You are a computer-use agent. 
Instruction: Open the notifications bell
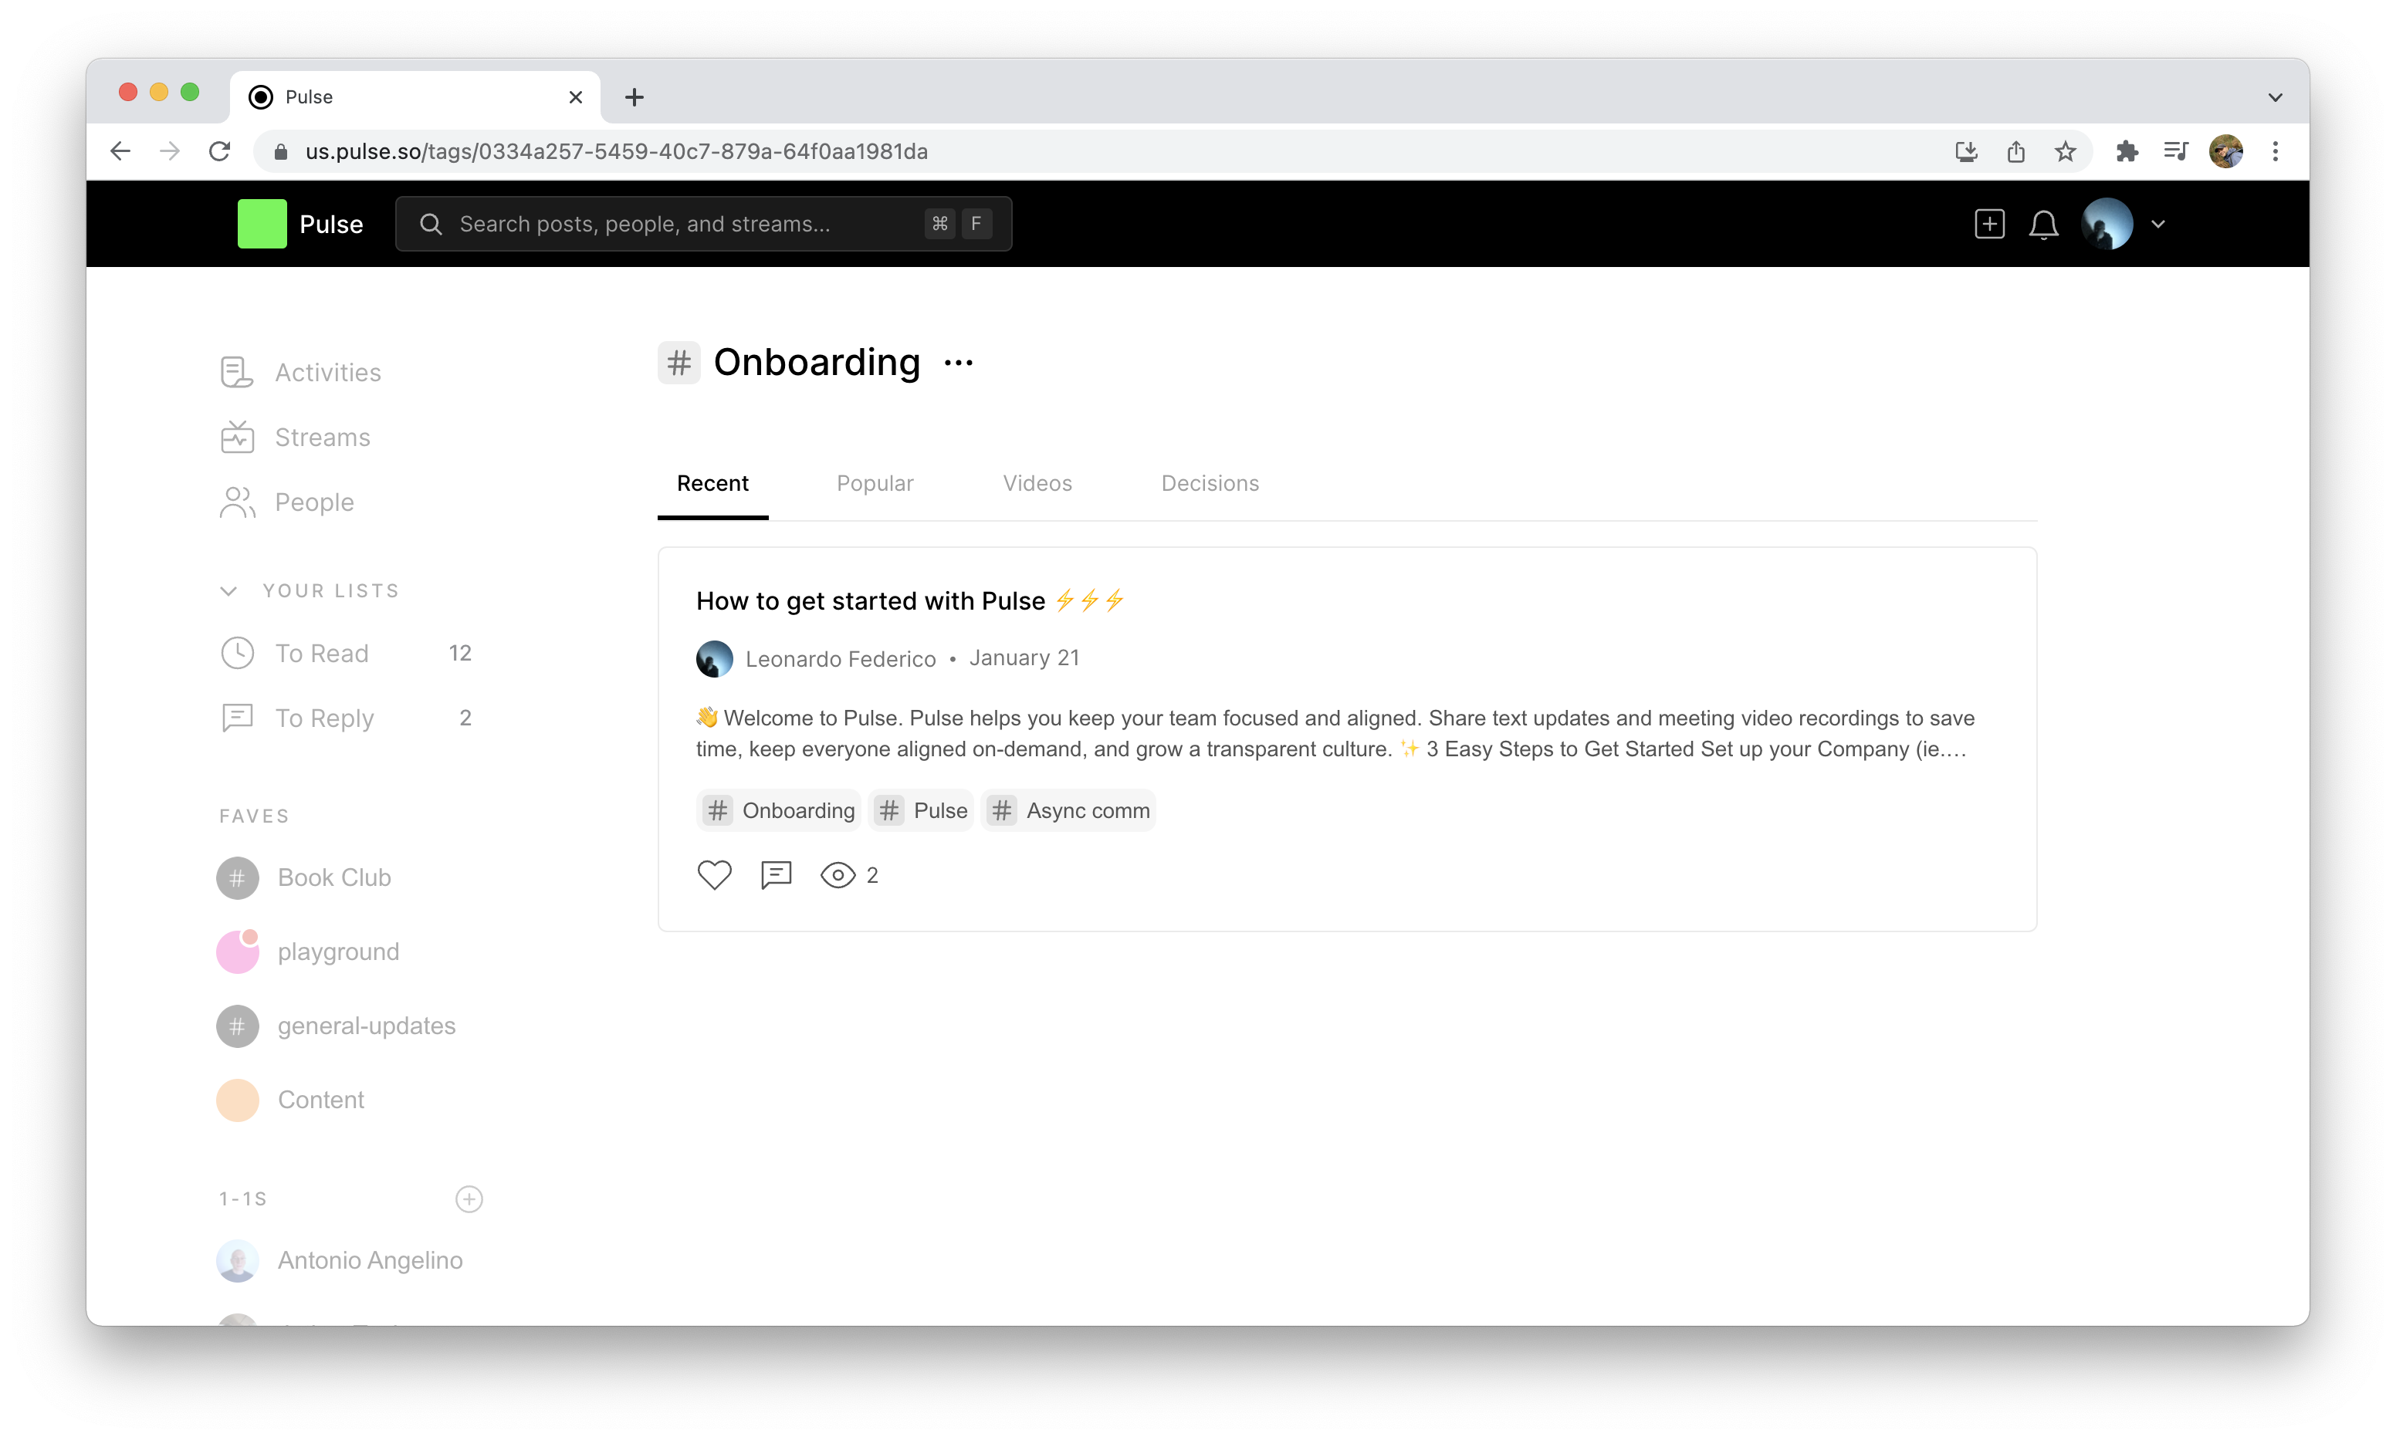pos(2042,225)
